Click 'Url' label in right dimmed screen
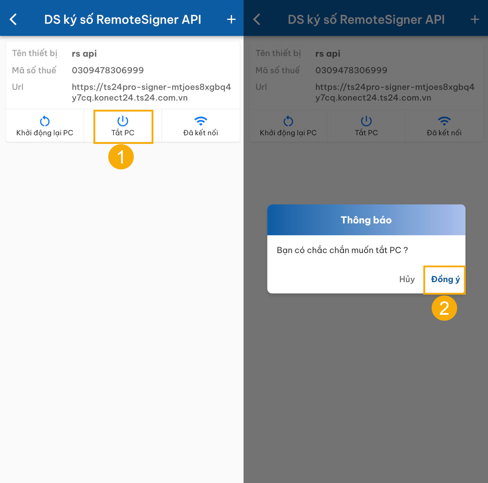Image resolution: width=488 pixels, height=483 pixels. point(261,87)
